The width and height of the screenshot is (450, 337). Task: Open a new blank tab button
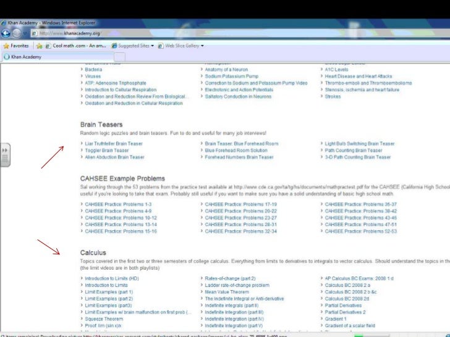(x=119, y=57)
